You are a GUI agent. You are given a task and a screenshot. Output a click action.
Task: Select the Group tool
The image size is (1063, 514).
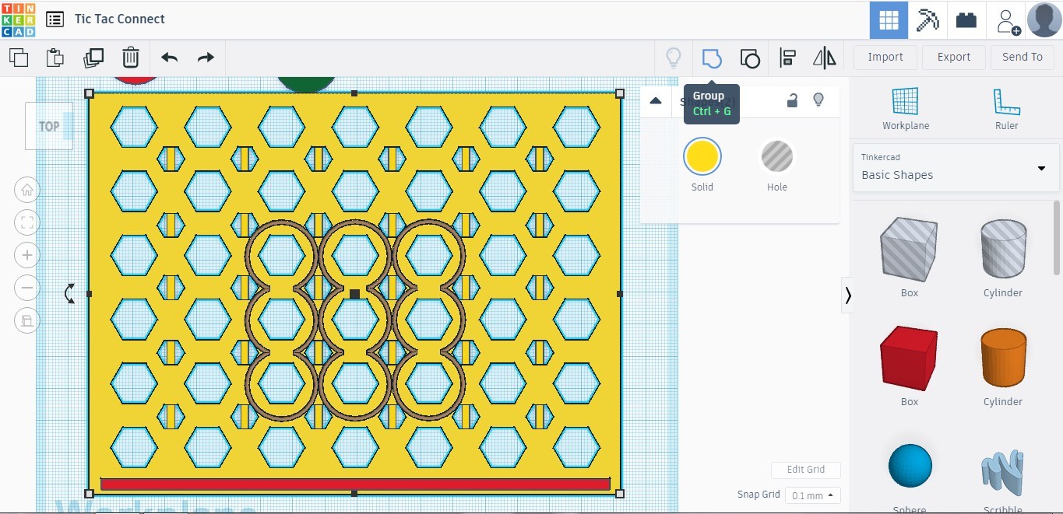(x=711, y=57)
